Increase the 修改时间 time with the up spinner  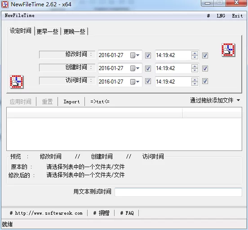click(195, 53)
